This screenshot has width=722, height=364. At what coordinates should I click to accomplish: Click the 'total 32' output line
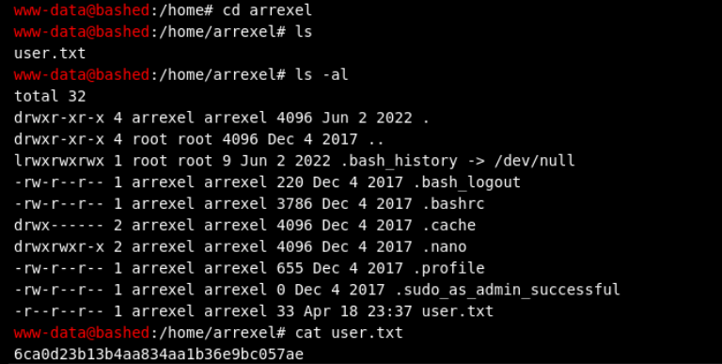(x=50, y=96)
